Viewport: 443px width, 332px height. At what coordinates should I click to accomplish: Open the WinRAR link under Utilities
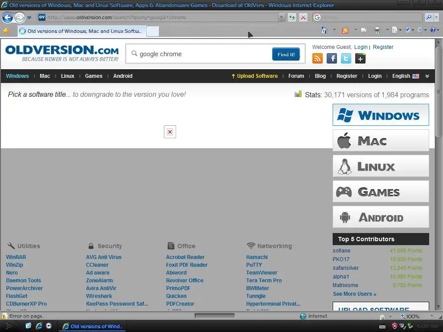tap(16, 257)
